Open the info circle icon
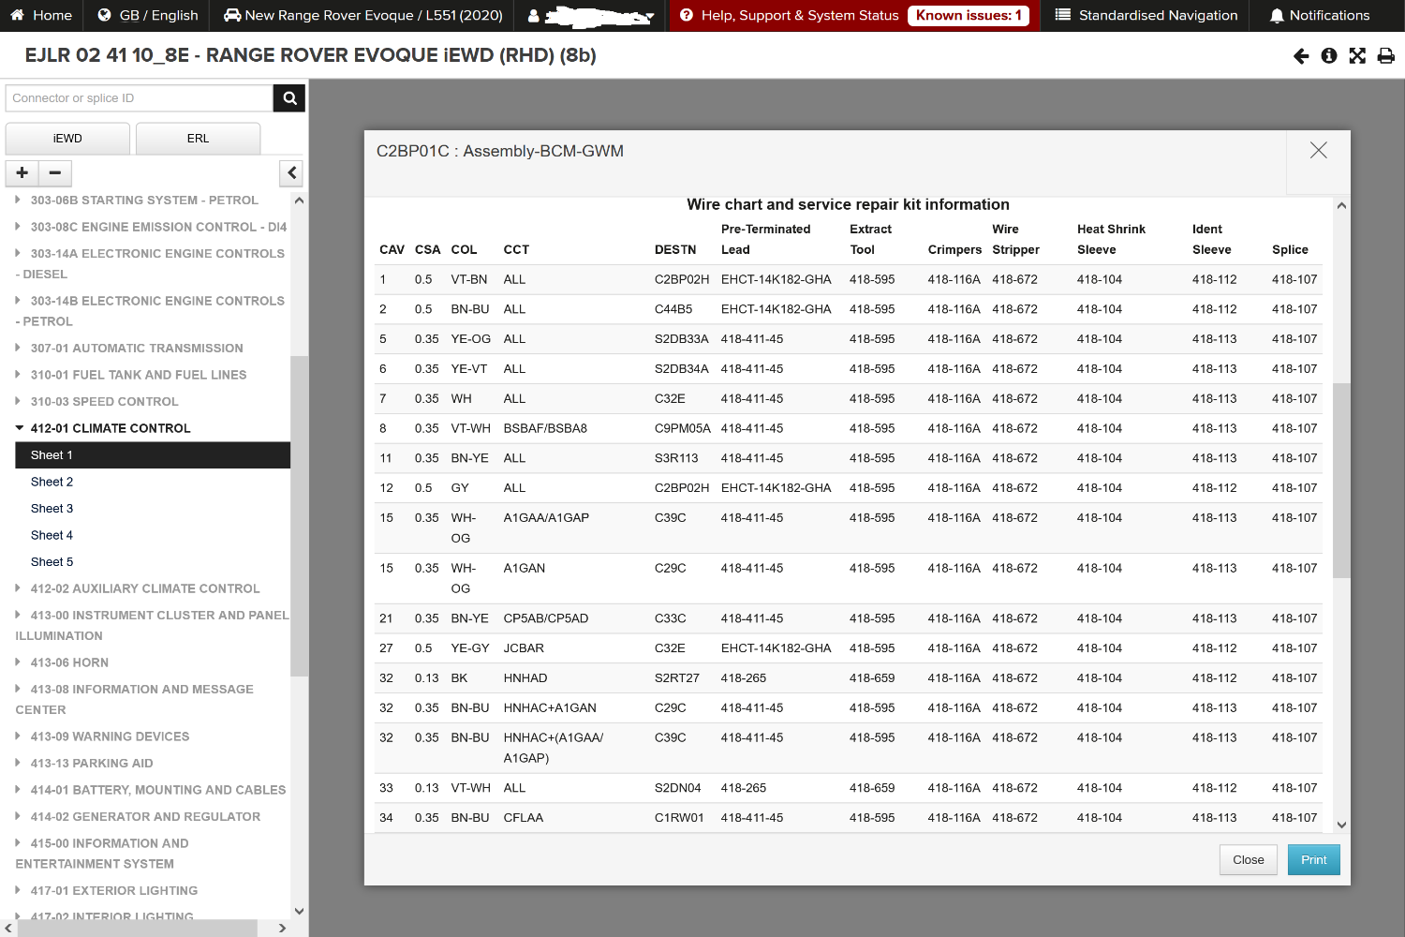1405x937 pixels. point(1328,56)
